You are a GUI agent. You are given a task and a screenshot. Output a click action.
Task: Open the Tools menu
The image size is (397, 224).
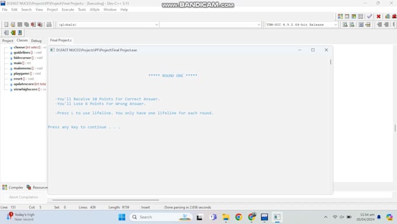pos(82,9)
